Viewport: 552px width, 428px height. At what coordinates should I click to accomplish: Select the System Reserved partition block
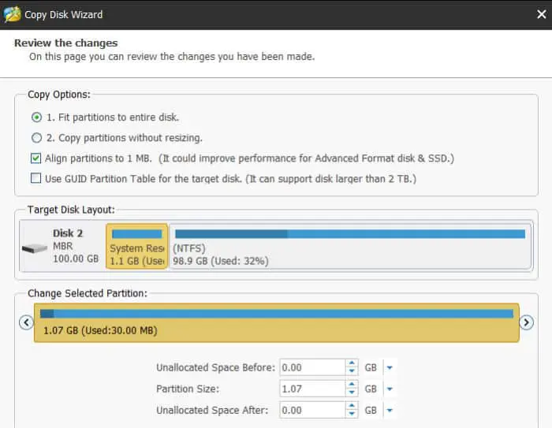coord(136,247)
